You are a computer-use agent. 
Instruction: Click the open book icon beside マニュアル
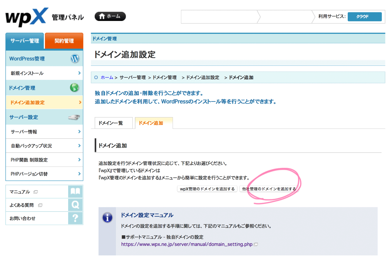[75, 191]
